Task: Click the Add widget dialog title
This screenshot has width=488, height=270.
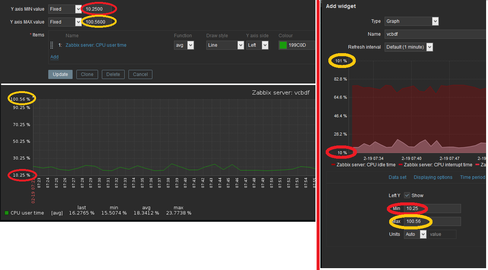Action: (341, 6)
